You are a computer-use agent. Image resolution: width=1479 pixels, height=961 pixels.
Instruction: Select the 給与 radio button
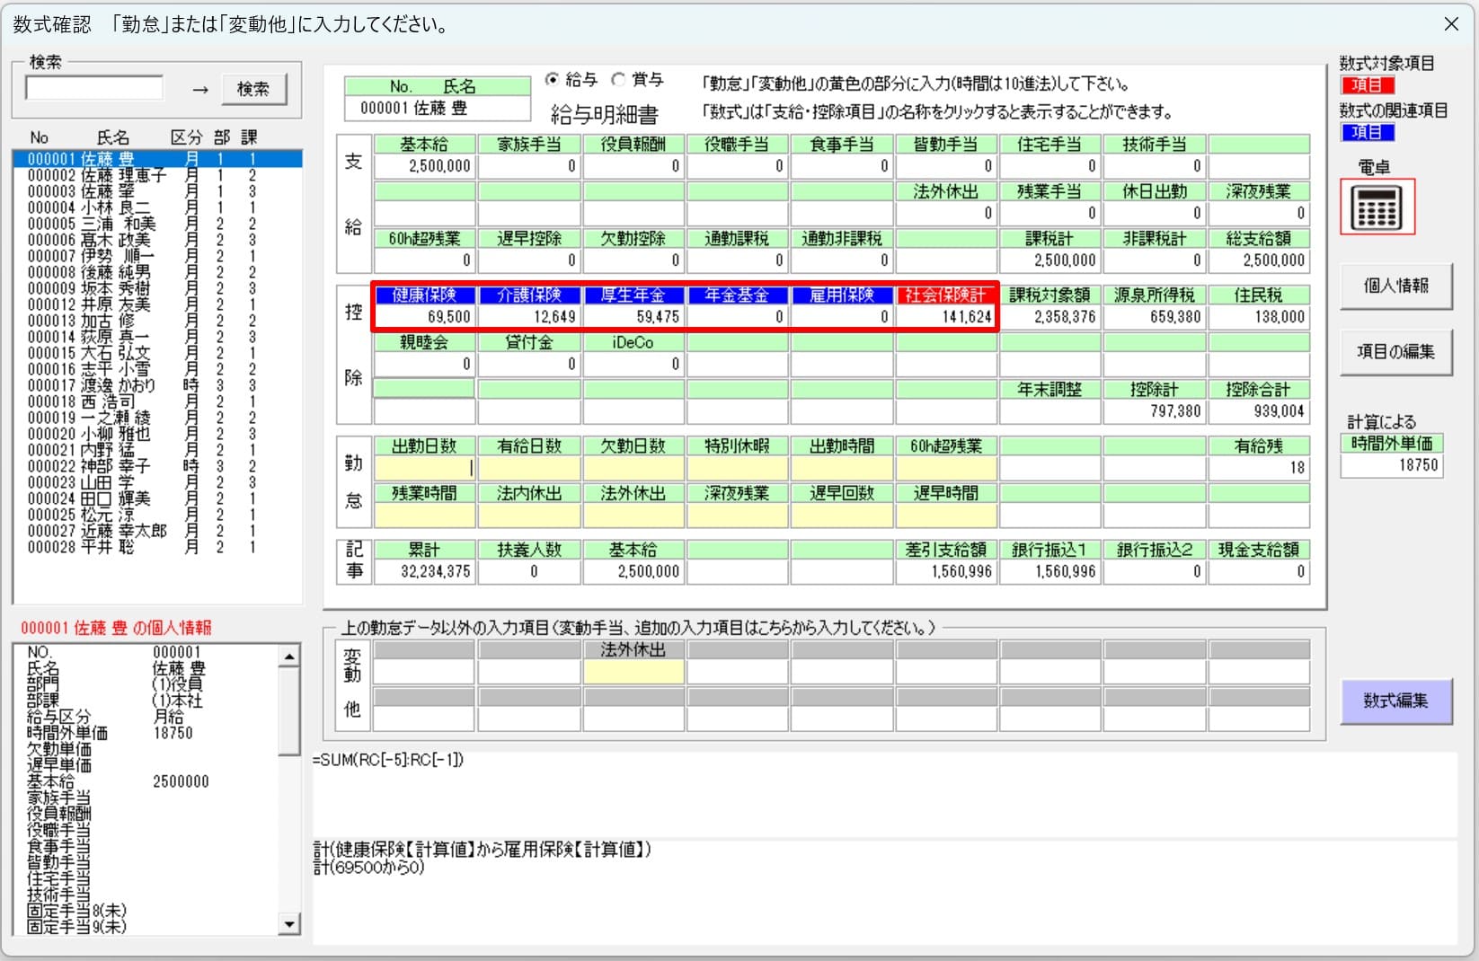coord(553,80)
